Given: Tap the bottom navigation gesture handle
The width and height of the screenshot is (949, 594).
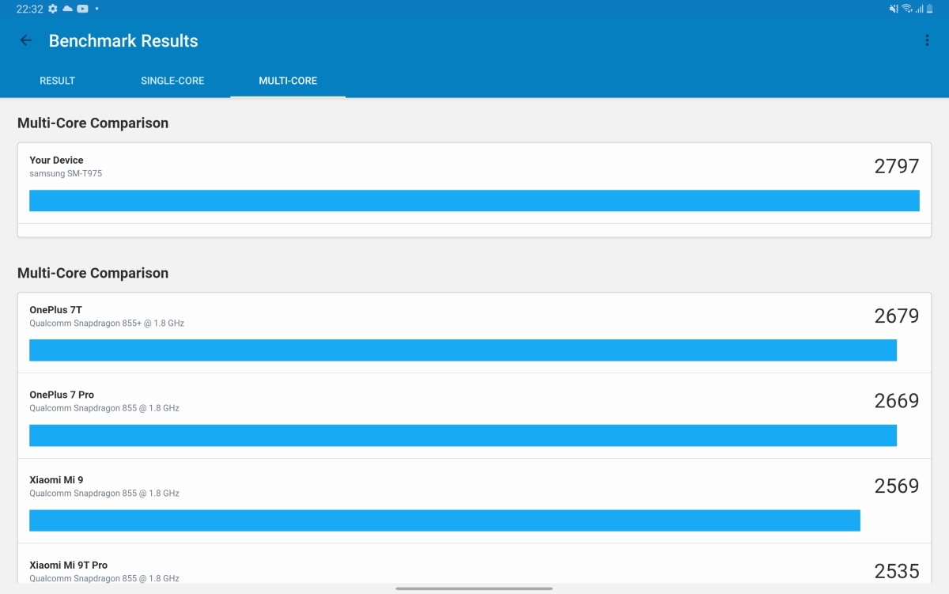Looking at the screenshot, I should tap(474, 588).
